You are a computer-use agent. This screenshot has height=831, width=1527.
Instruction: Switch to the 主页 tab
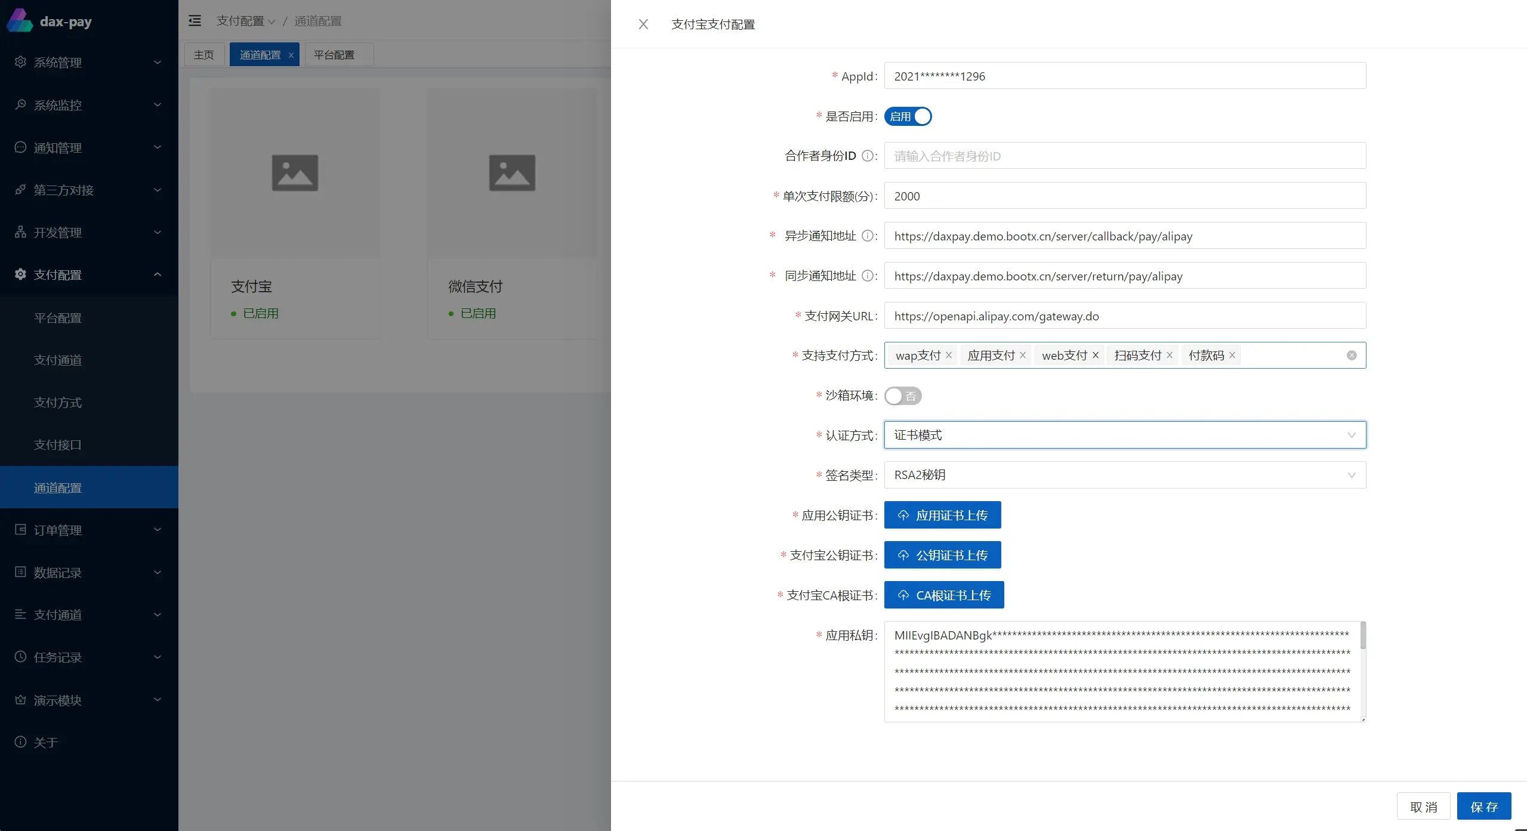[203, 55]
